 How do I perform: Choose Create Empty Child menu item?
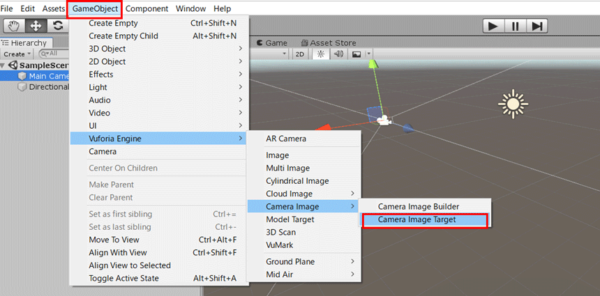[160, 36]
